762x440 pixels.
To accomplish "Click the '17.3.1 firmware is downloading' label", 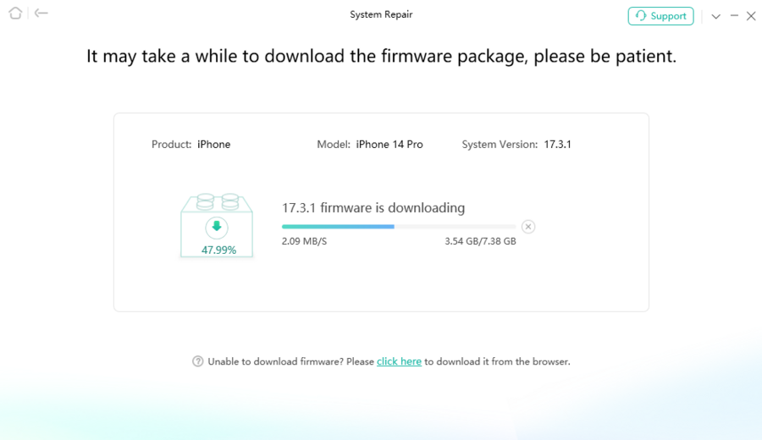I will coord(373,207).
